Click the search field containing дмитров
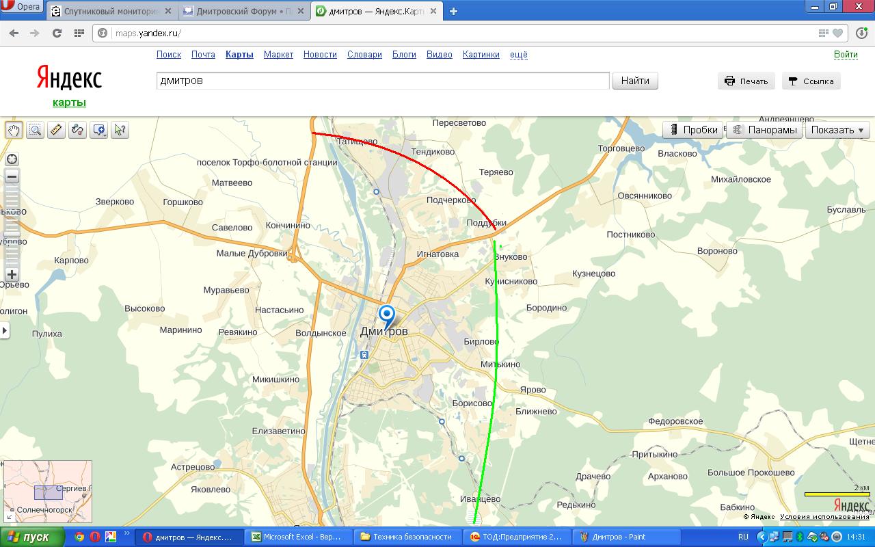The height and width of the screenshot is (547, 875). [x=382, y=81]
